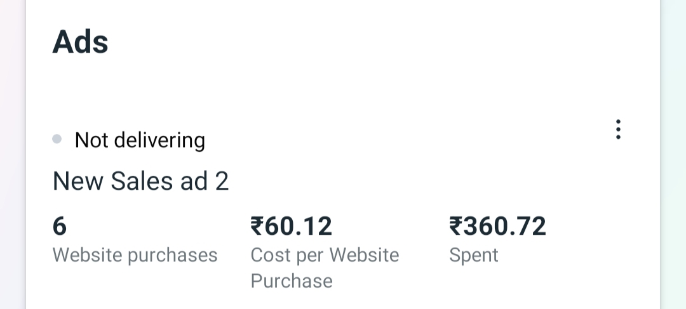Screen dimensions: 686x309
Task: Tap the website purchases count 6
Action: pyautogui.click(x=60, y=226)
